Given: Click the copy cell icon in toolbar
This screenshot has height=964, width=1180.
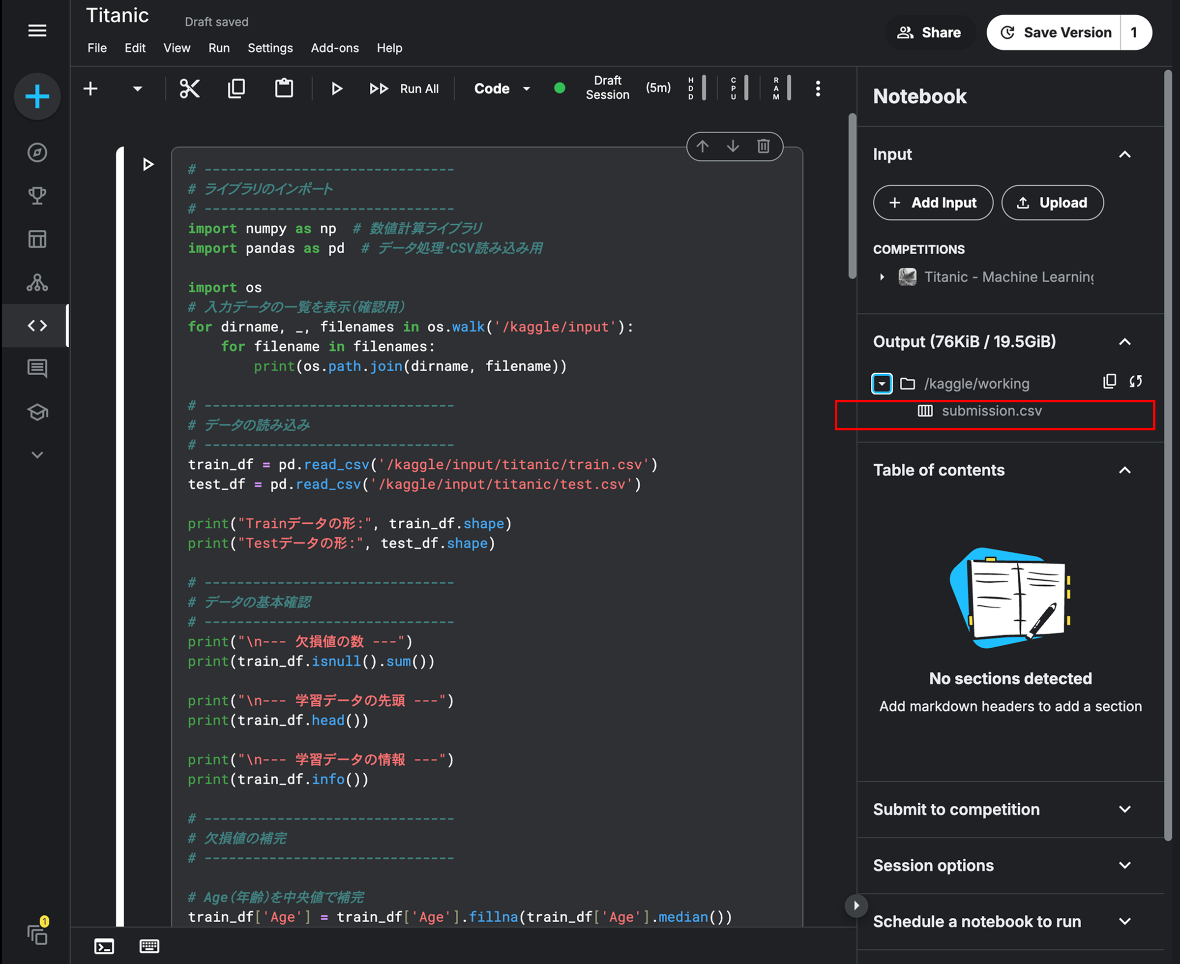Looking at the screenshot, I should [x=236, y=89].
